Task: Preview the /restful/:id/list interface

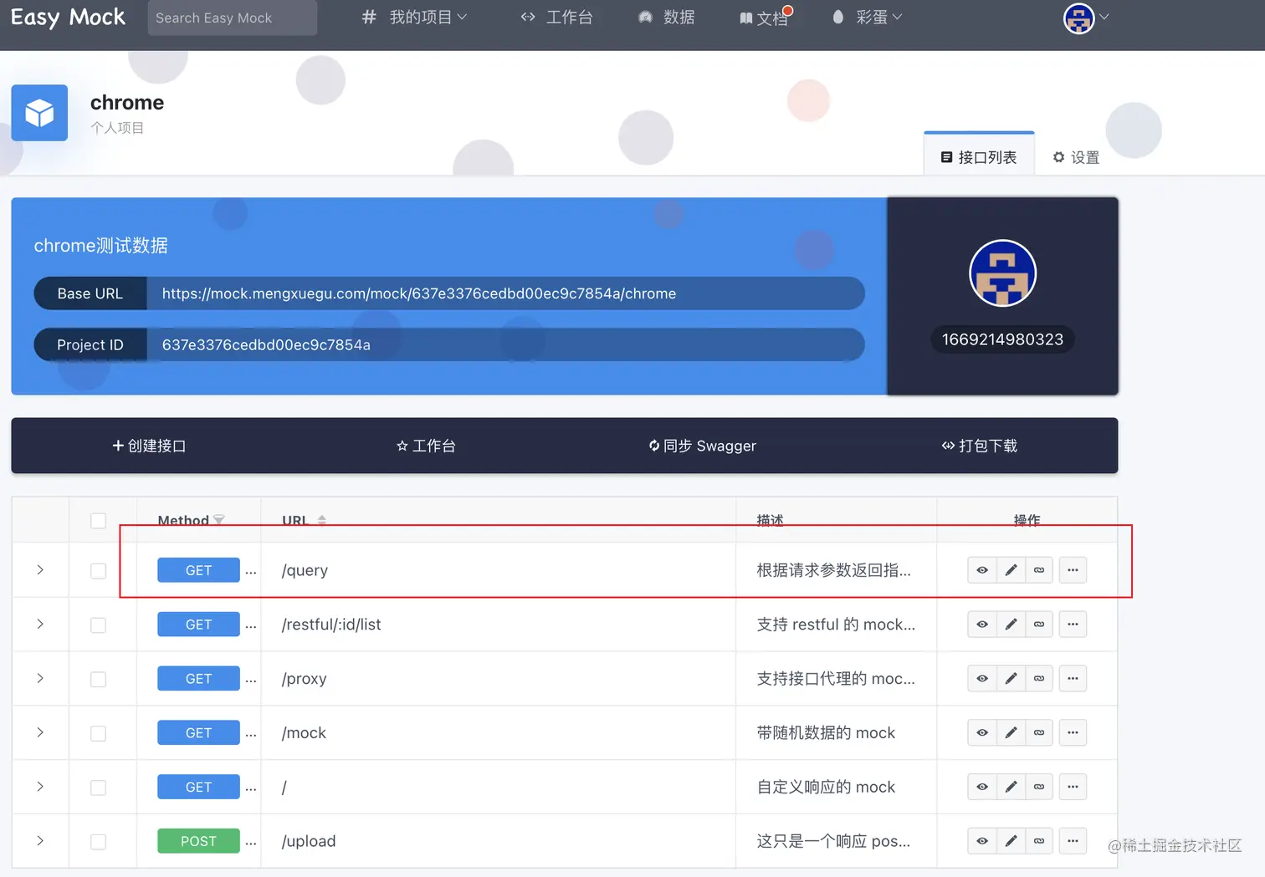Action: pyautogui.click(x=982, y=625)
